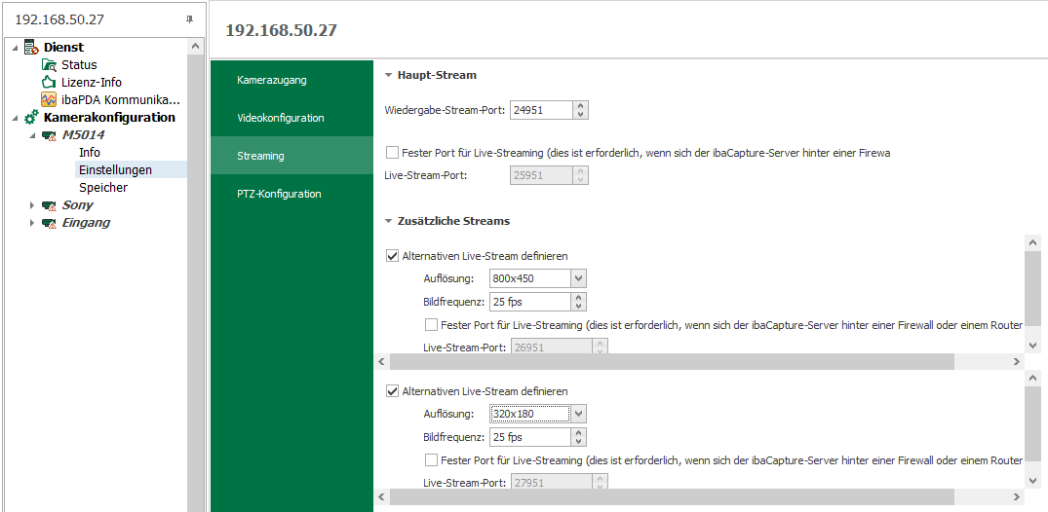Image resolution: width=1048 pixels, height=512 pixels.
Task: Click the Kamerakonfiguration gears icon
Action: 31,118
